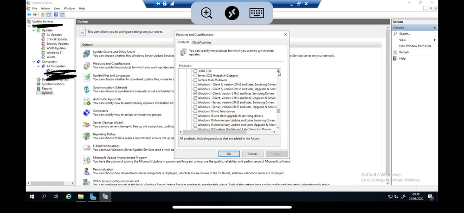Image resolution: width=464 pixels, height=213 pixels.
Task: Click the products list vertical scrollbar thumb
Action: pyautogui.click(x=278, y=111)
